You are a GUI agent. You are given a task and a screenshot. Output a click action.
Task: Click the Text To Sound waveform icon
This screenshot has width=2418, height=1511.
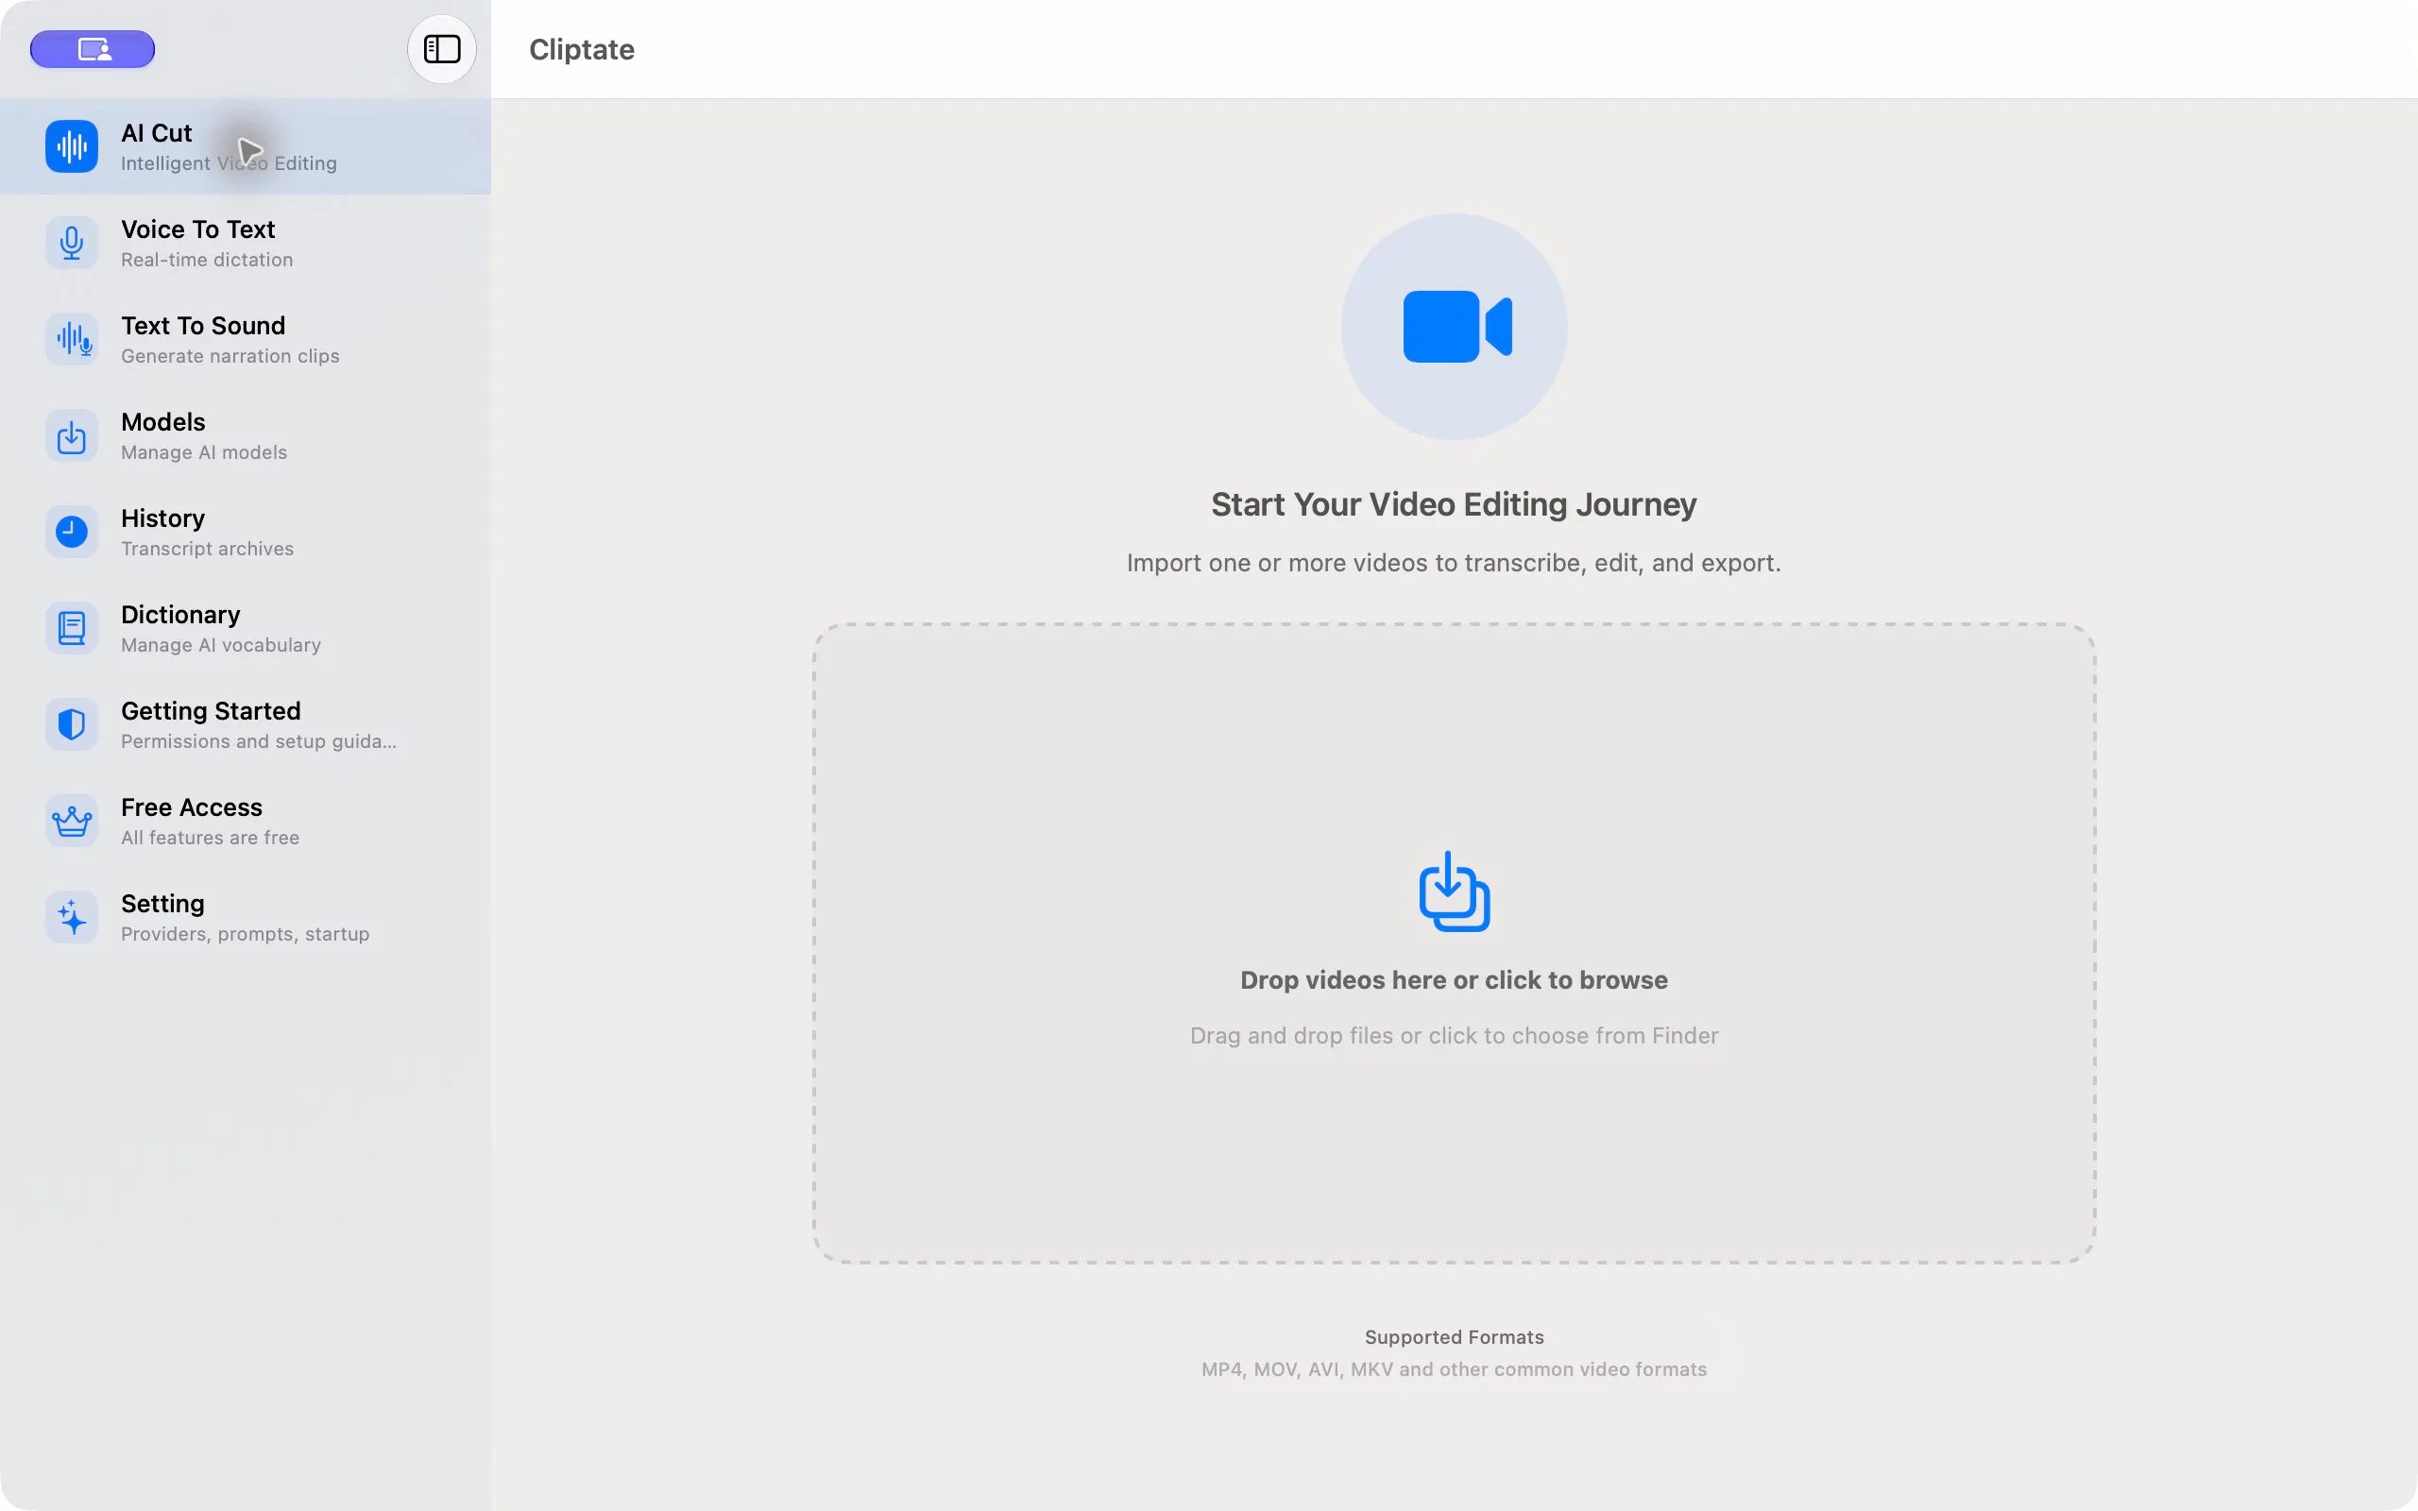72,340
